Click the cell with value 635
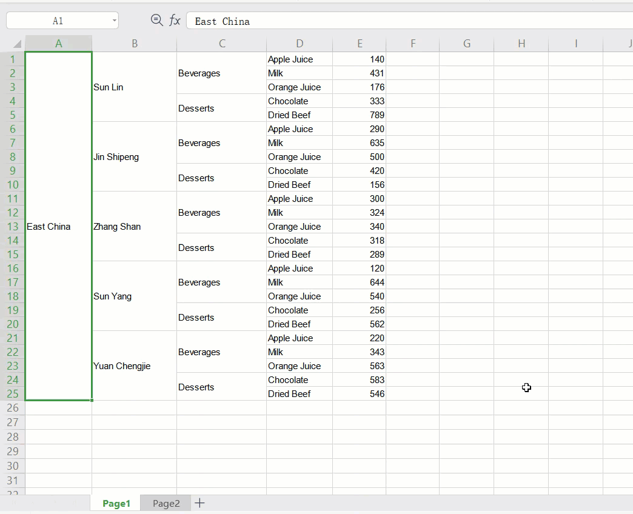This screenshot has width=633, height=514. (x=360, y=143)
